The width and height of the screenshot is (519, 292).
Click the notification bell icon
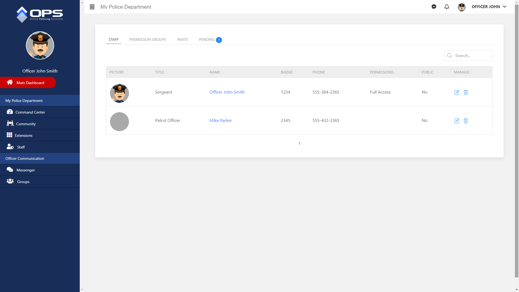pyautogui.click(x=447, y=7)
